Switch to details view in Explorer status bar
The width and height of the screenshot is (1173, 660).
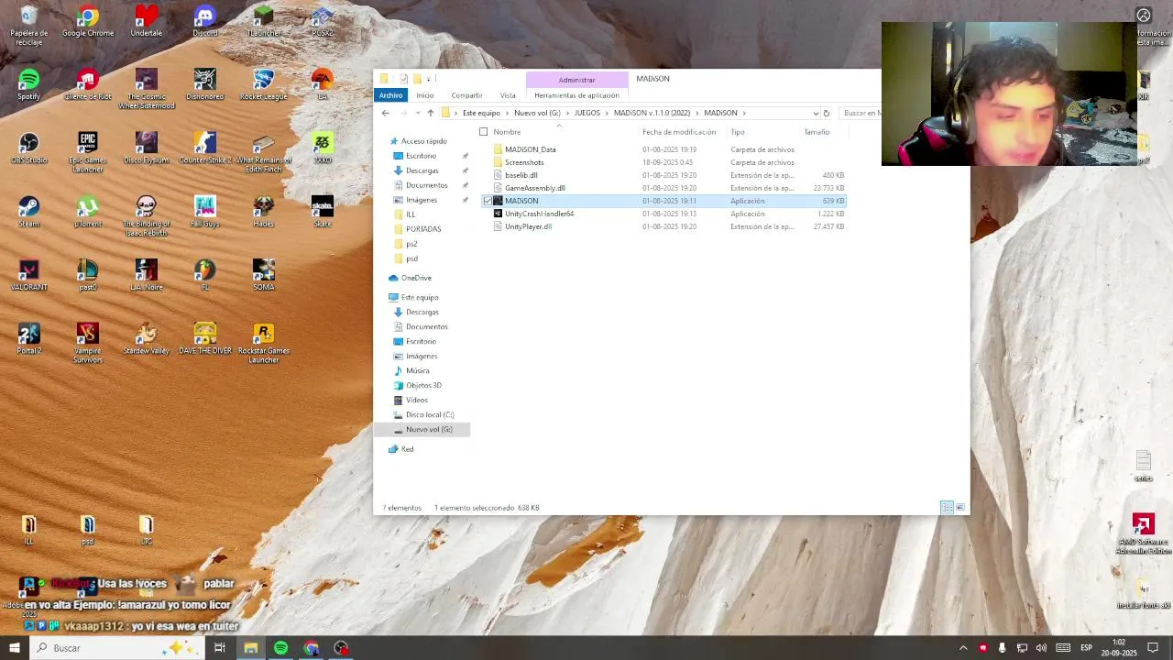[x=947, y=507]
